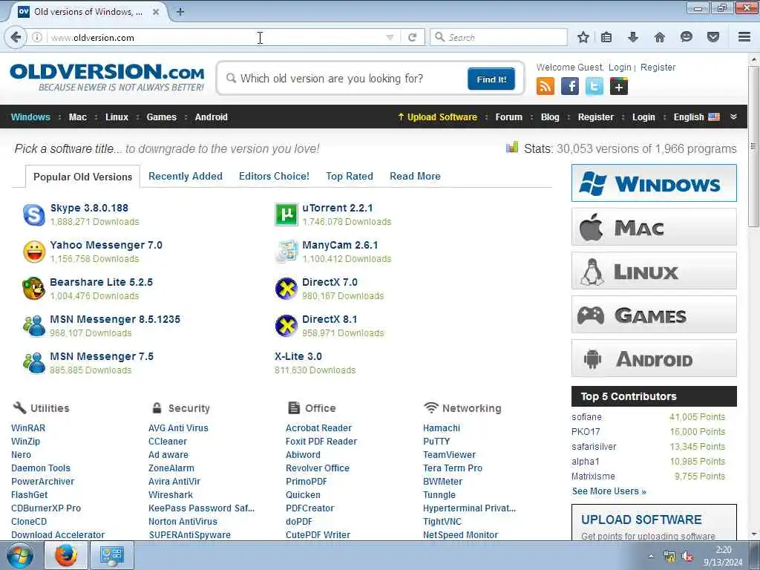The image size is (760, 570).
Task: Click the Windows platform banner button
Action: pyautogui.click(x=654, y=183)
